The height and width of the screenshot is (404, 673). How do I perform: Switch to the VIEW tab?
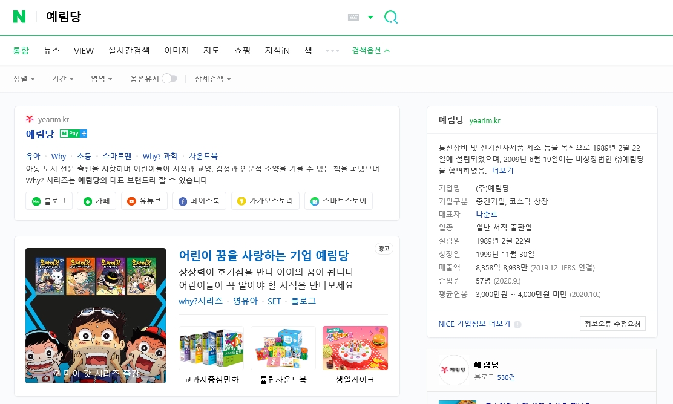[x=84, y=51]
